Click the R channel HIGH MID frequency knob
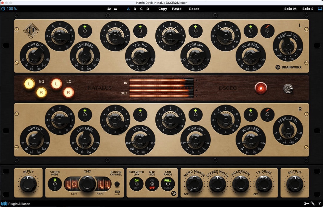The image size is (323, 207). pyautogui.click(x=195, y=140)
